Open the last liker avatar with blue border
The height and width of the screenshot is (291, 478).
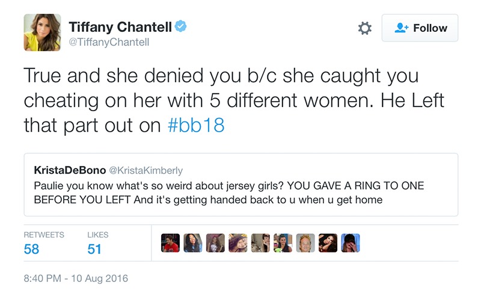(351, 243)
